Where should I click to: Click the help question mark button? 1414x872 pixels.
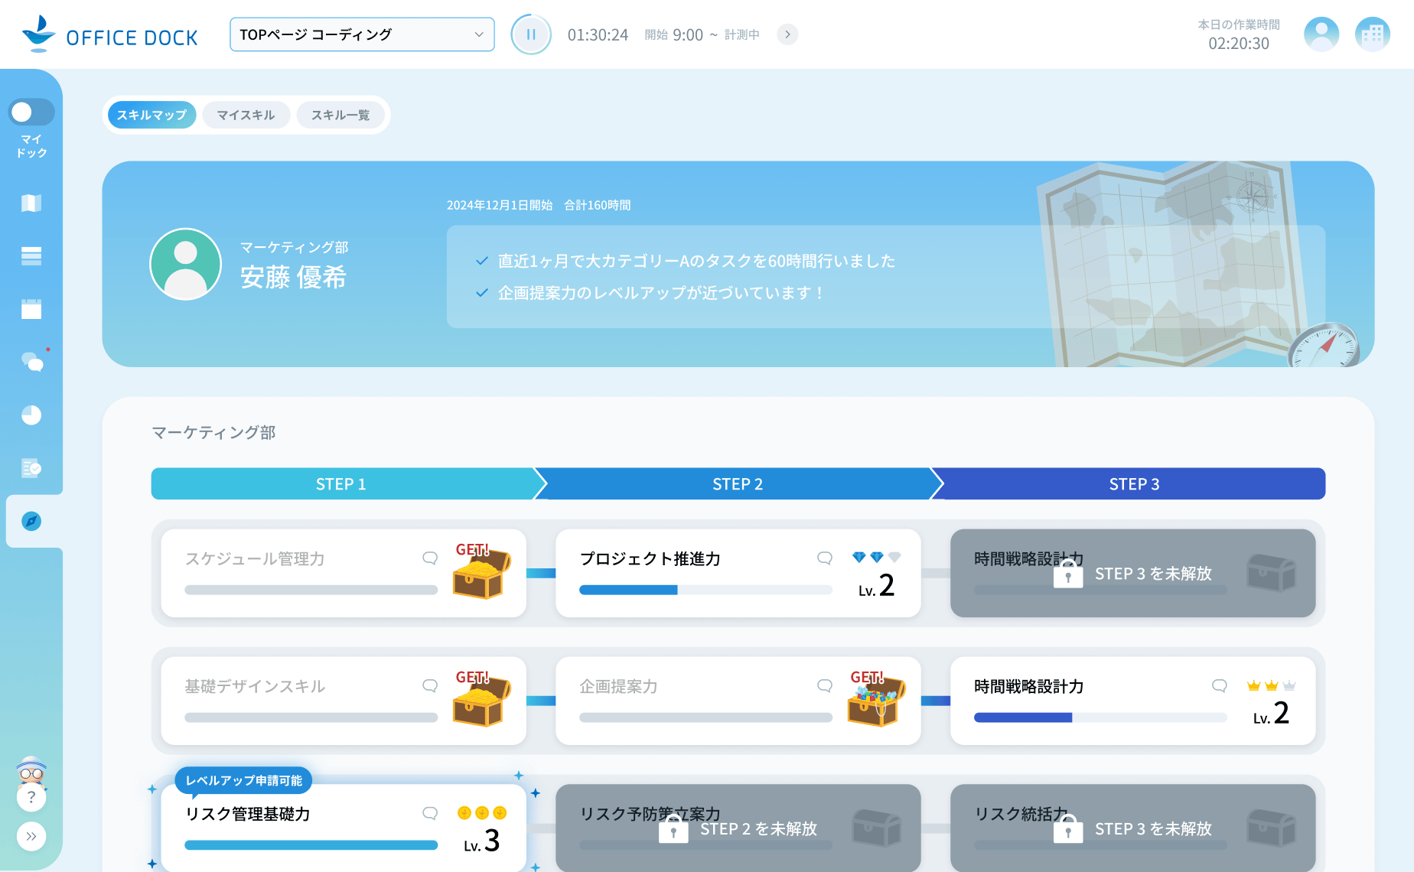tap(31, 797)
